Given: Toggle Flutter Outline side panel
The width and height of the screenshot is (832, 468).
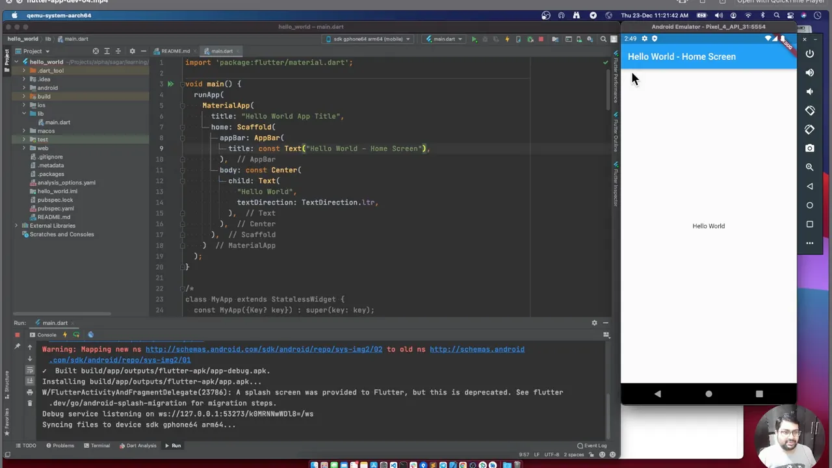Looking at the screenshot, I should [615, 132].
